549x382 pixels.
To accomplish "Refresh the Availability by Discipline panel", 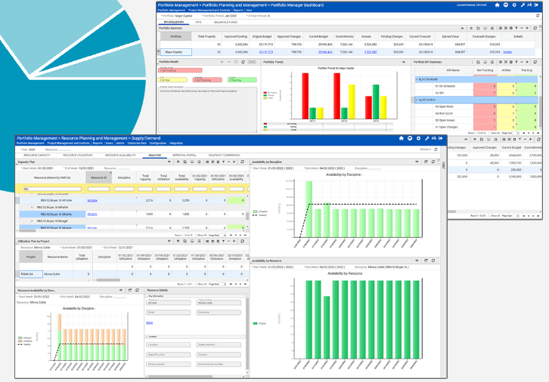I will [x=433, y=162].
